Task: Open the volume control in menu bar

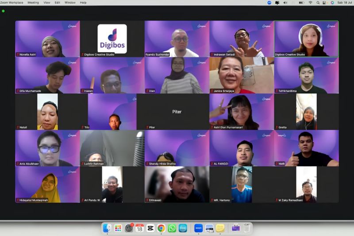Action: point(285,3)
